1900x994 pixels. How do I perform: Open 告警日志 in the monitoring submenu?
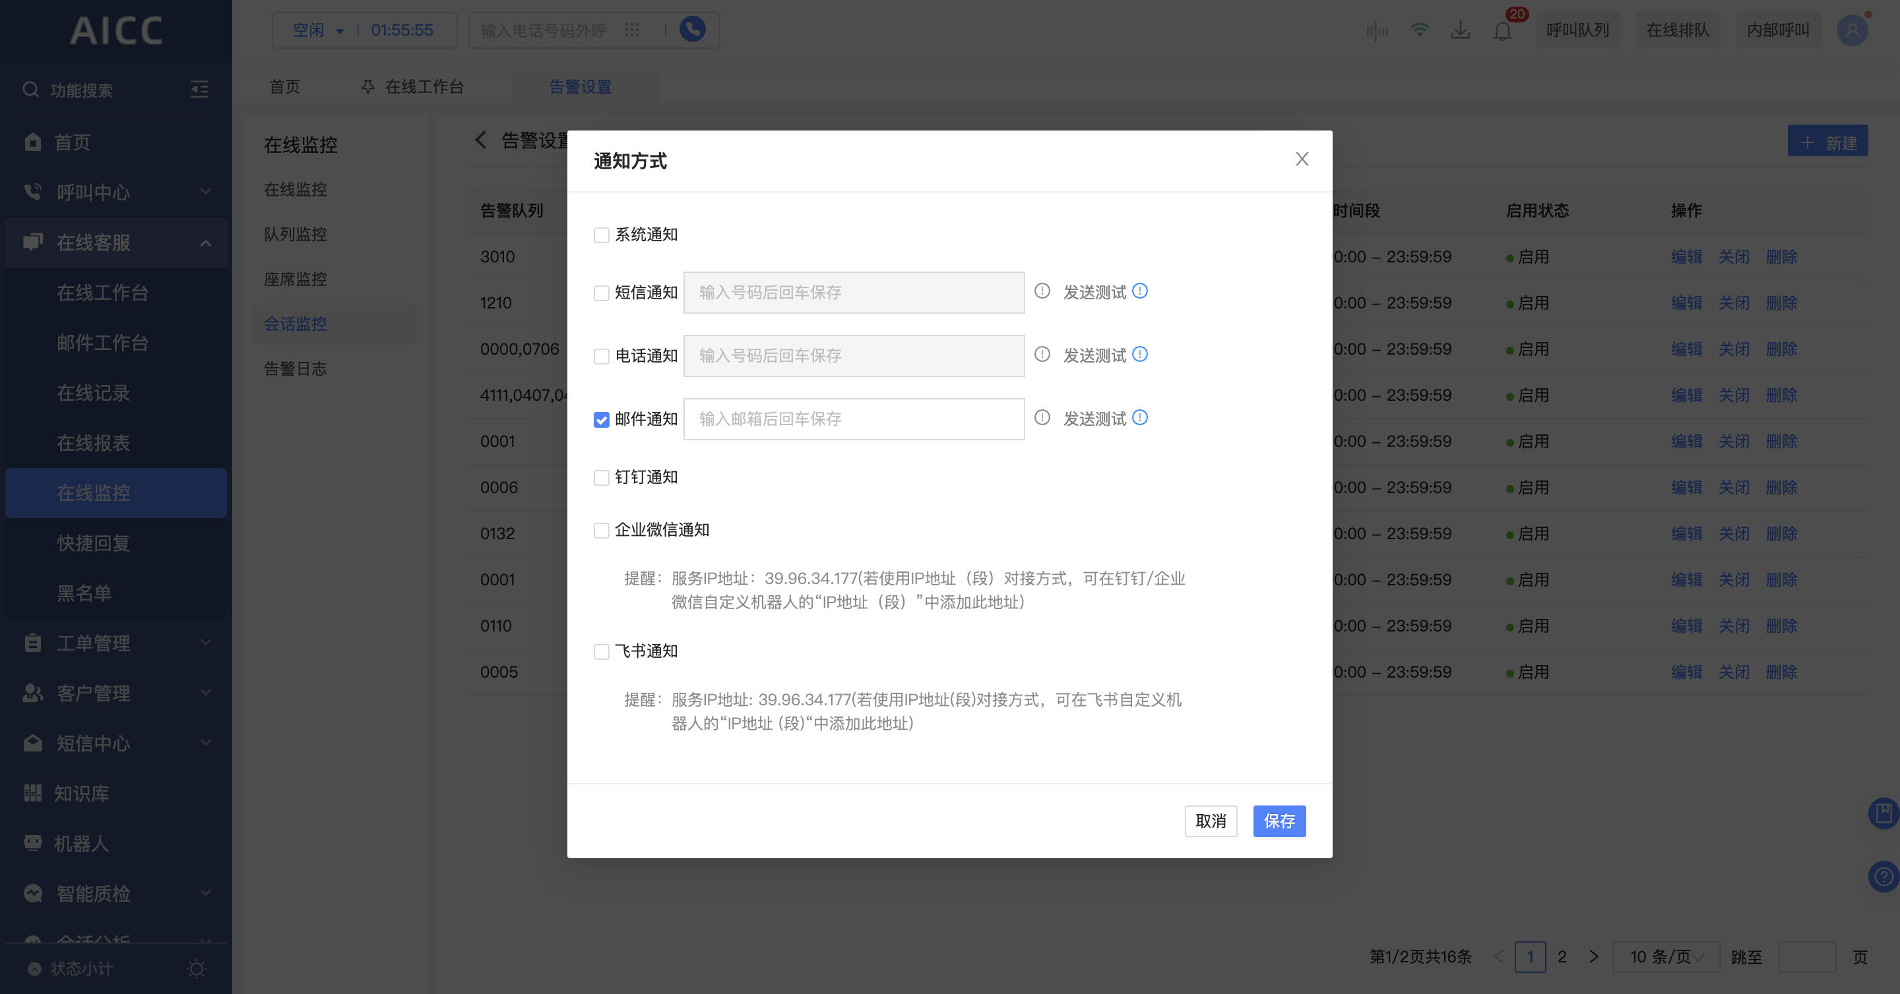pyautogui.click(x=295, y=369)
